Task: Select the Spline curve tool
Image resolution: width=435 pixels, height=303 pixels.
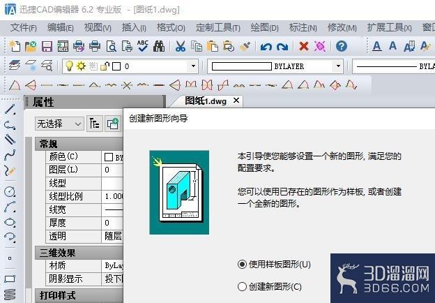Action: tap(10, 155)
